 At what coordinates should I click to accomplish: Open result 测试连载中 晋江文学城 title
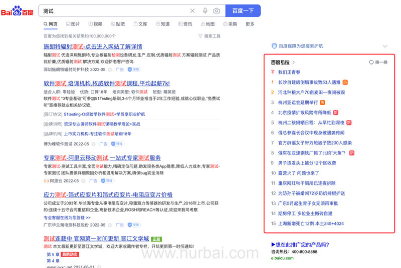[x=96, y=238]
